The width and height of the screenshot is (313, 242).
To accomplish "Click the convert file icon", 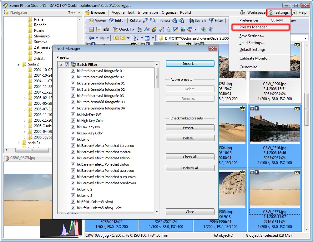I will (x=183, y=29).
